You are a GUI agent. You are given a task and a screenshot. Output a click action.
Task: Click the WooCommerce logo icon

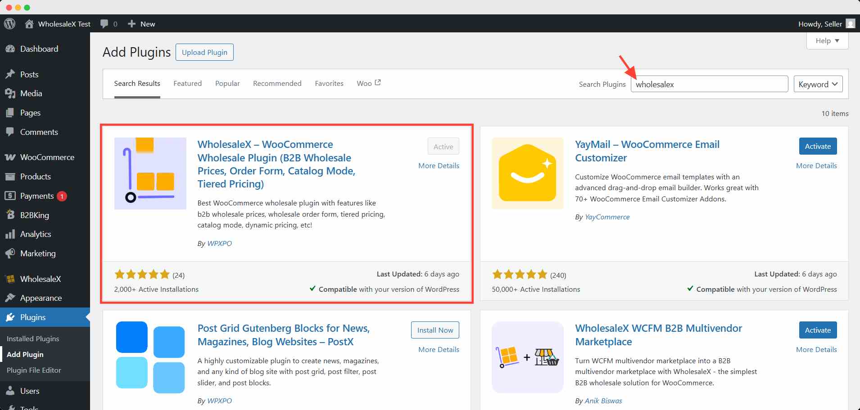[10, 157]
